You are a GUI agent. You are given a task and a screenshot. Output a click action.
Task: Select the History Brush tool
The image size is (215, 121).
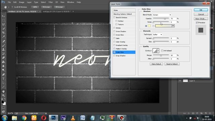3,53
